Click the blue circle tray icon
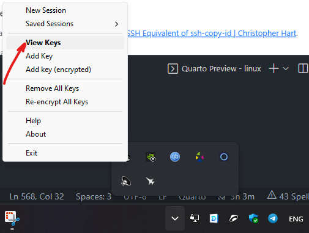The width and height of the screenshot is (309, 233). click(x=224, y=157)
